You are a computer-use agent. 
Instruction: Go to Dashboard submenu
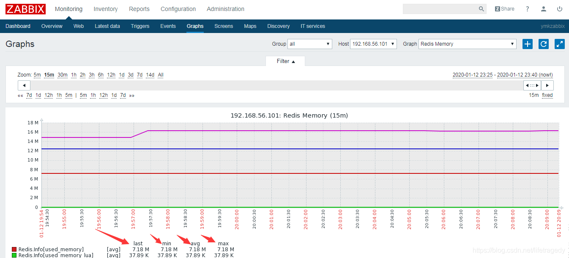(x=18, y=26)
